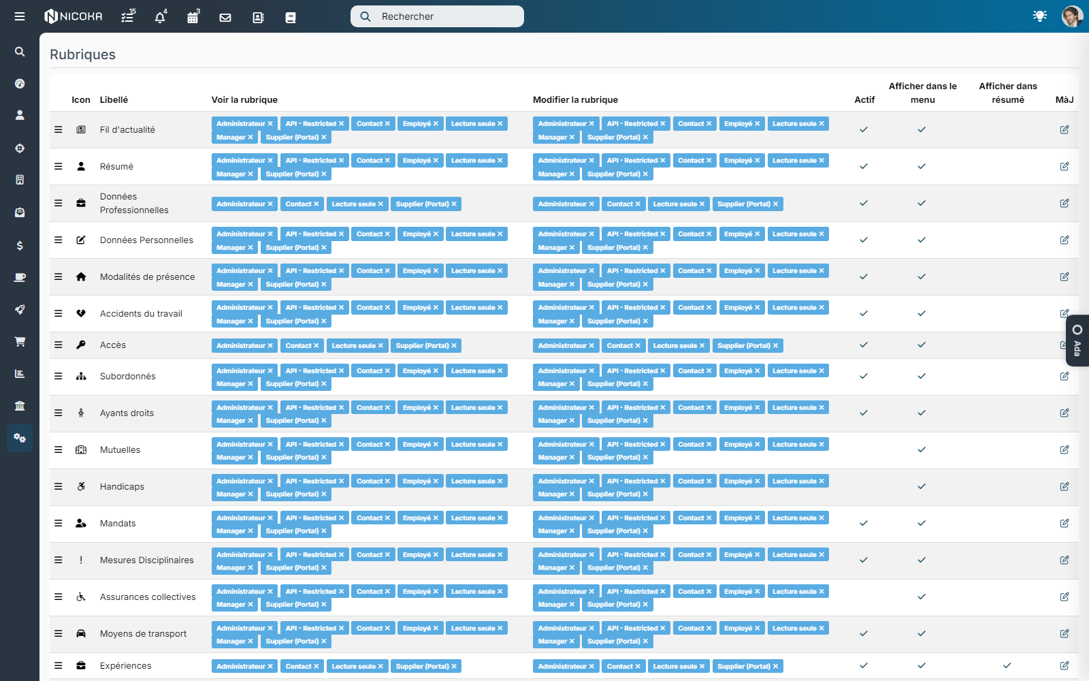This screenshot has width=1089, height=681.
Task: Click the Nicoka logo
Action: (74, 16)
